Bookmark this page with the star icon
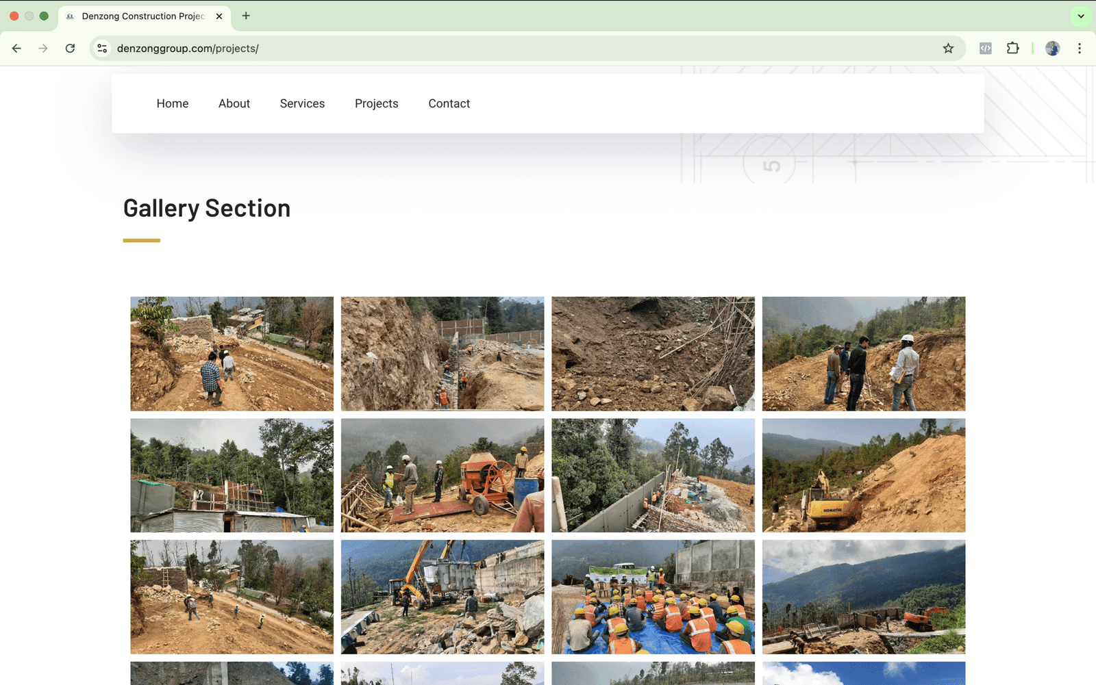Viewport: 1096px width, 685px height. (948, 49)
